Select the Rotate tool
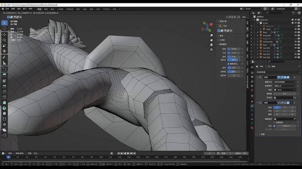Viewport: 302px width, 169px height. point(4,40)
